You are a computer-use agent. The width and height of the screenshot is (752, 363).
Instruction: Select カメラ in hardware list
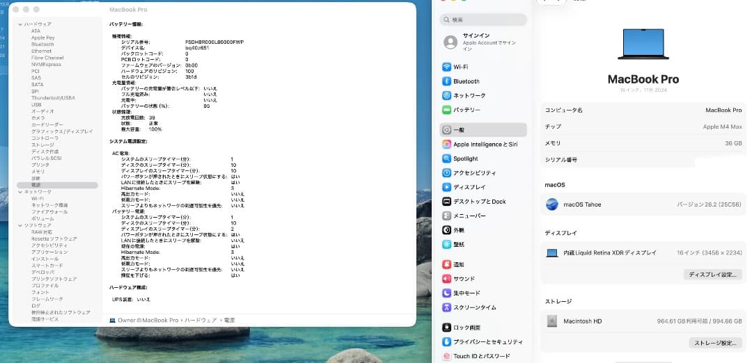(38, 118)
